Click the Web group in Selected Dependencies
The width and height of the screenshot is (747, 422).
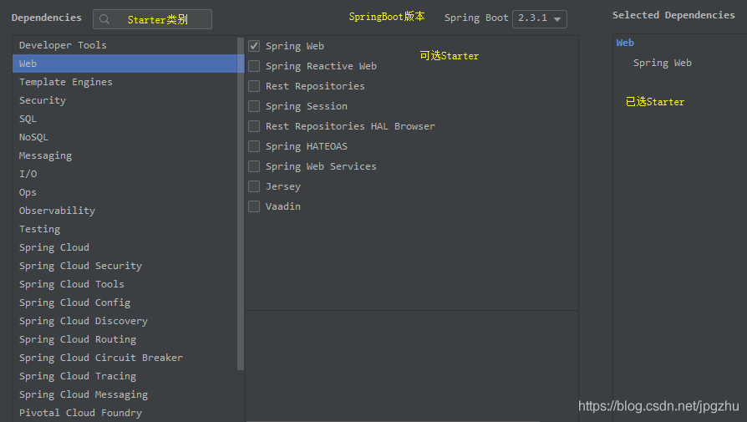625,43
